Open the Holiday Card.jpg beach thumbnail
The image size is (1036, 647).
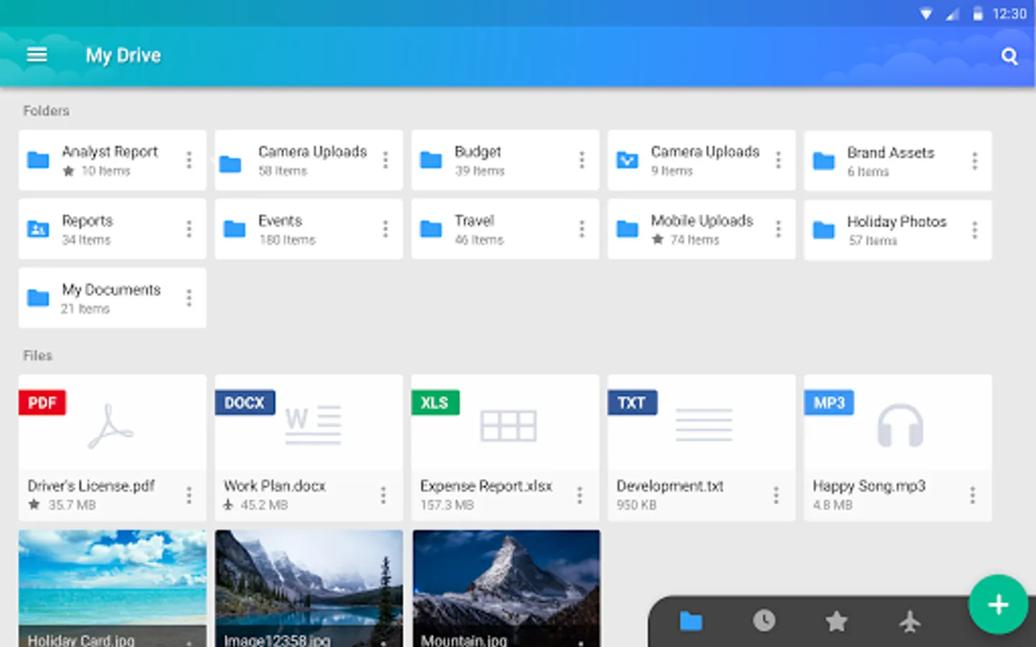(x=112, y=589)
